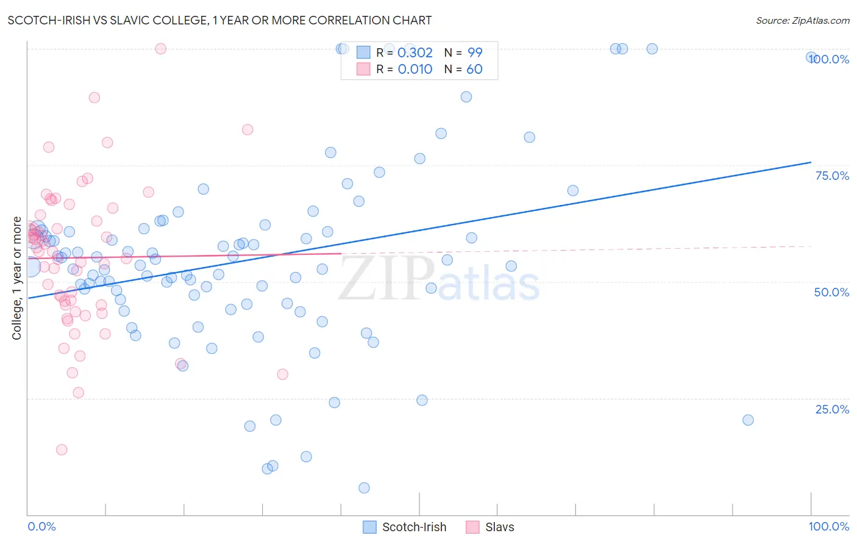
Task: Click the blue swatch beside R = 0.302
Action: pyautogui.click(x=363, y=52)
